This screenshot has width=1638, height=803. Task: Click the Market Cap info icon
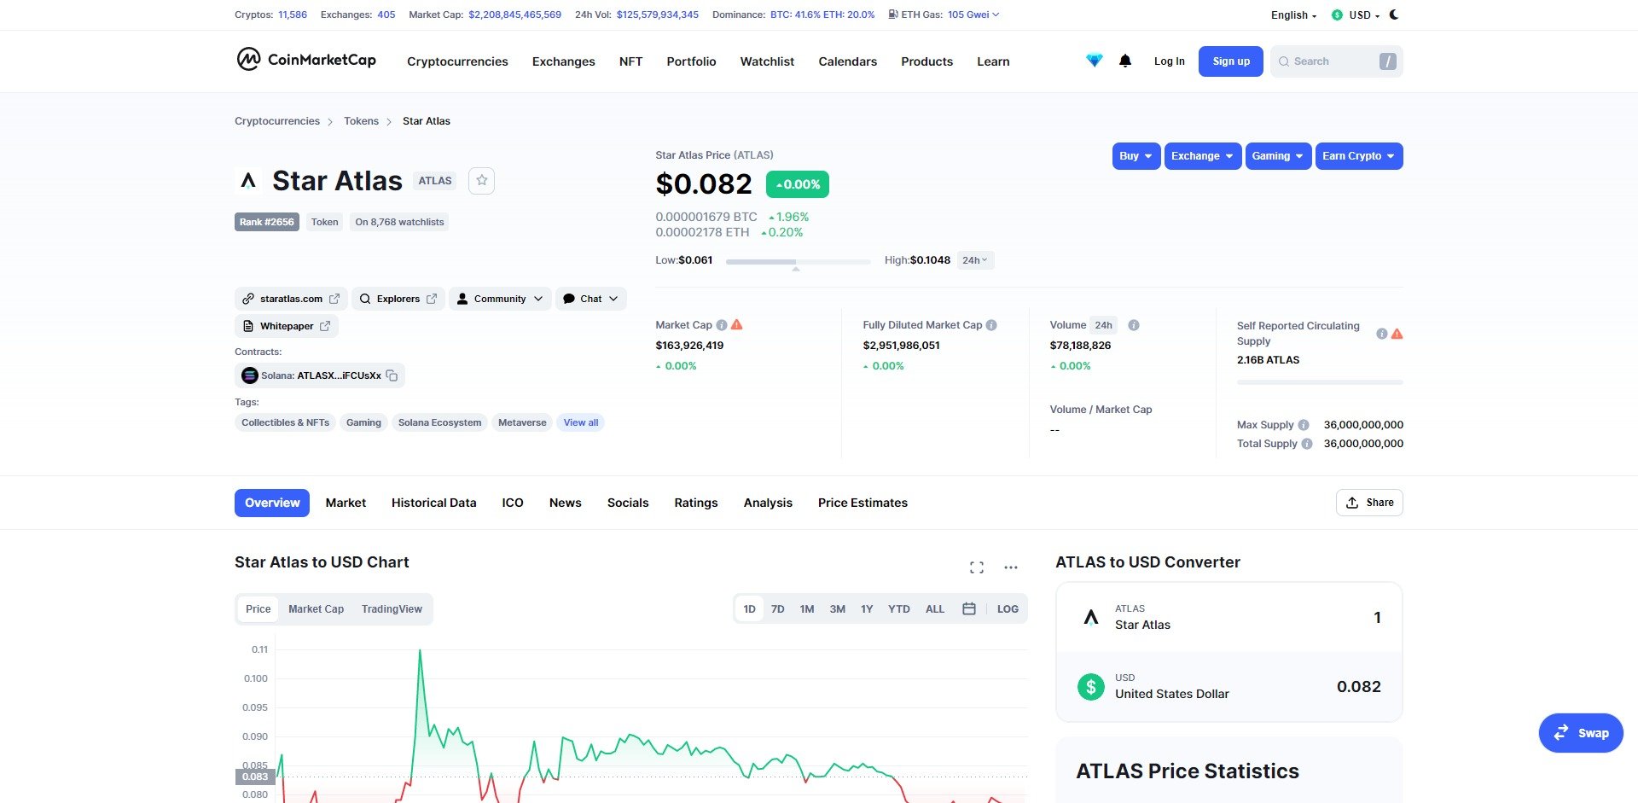coord(722,325)
